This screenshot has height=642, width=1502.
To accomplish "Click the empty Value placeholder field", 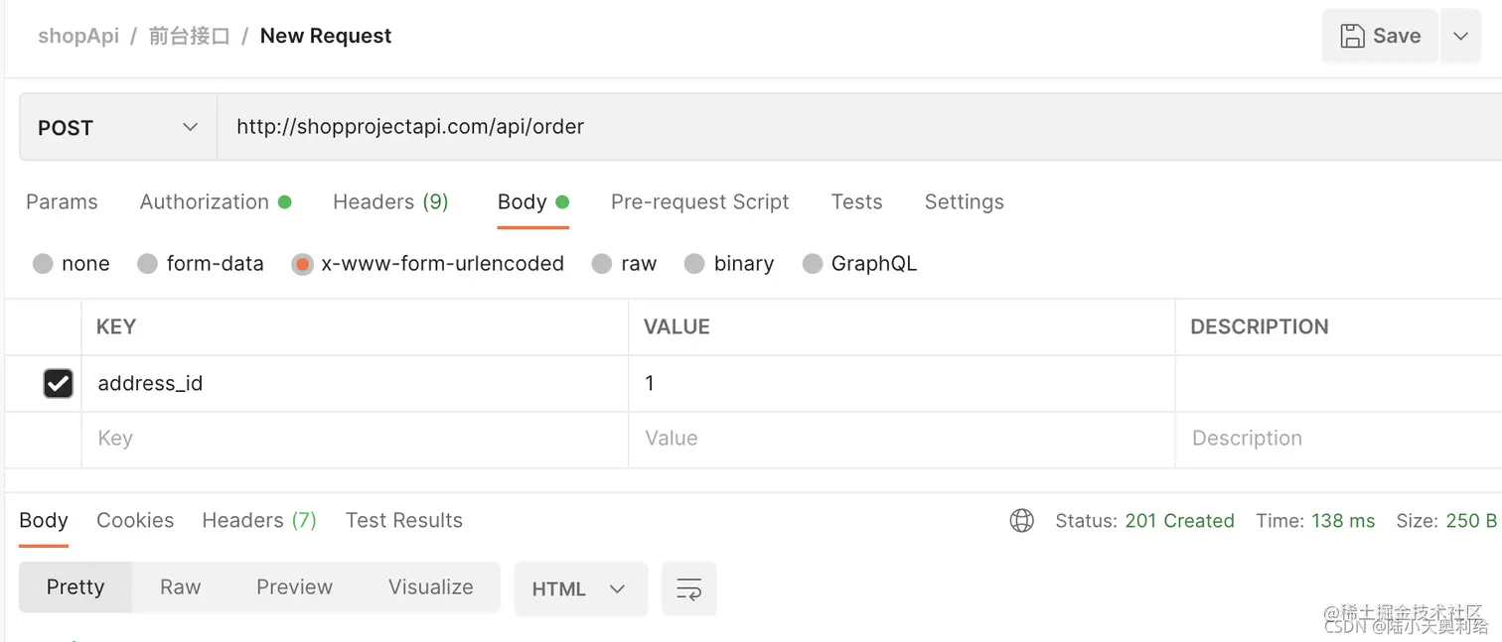I will click(x=901, y=439).
